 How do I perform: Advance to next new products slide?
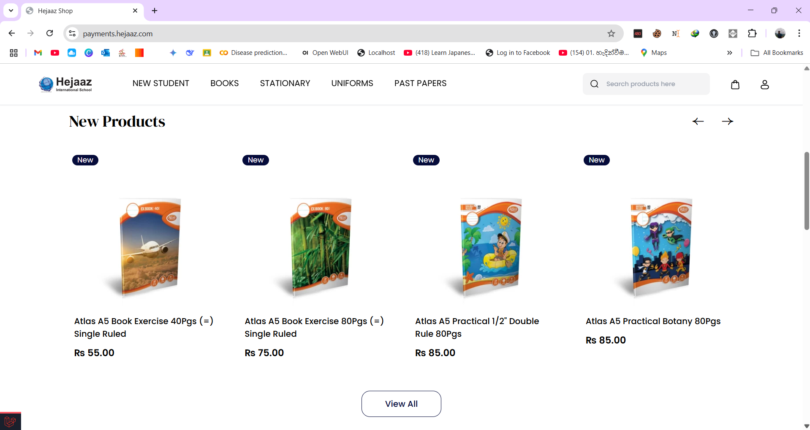(x=727, y=122)
